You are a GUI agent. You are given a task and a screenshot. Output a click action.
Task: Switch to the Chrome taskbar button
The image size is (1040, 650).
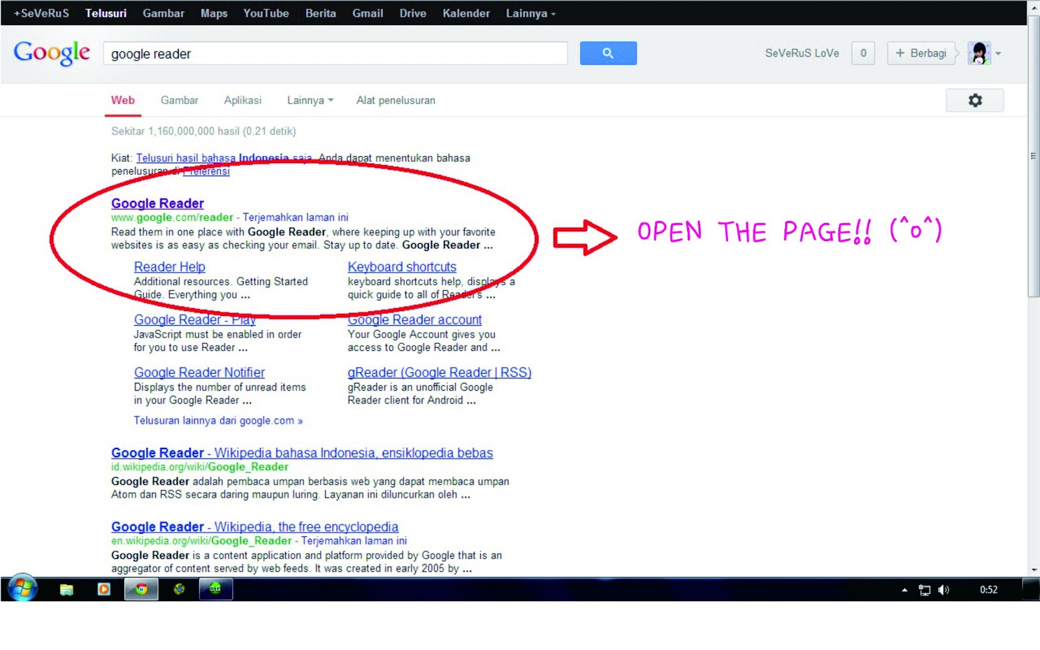click(141, 590)
